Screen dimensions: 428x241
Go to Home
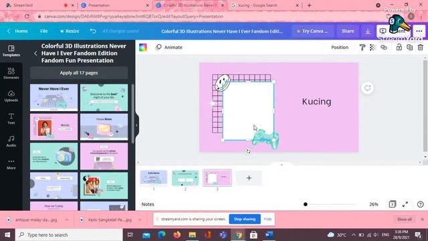point(18,31)
